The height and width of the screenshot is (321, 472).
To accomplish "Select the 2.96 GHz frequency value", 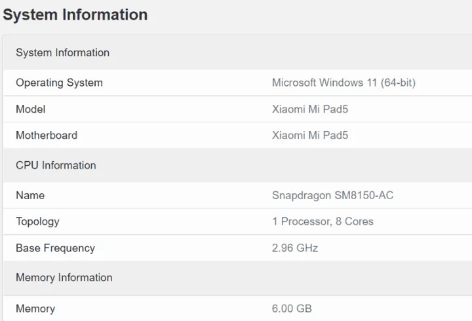I will click(295, 248).
